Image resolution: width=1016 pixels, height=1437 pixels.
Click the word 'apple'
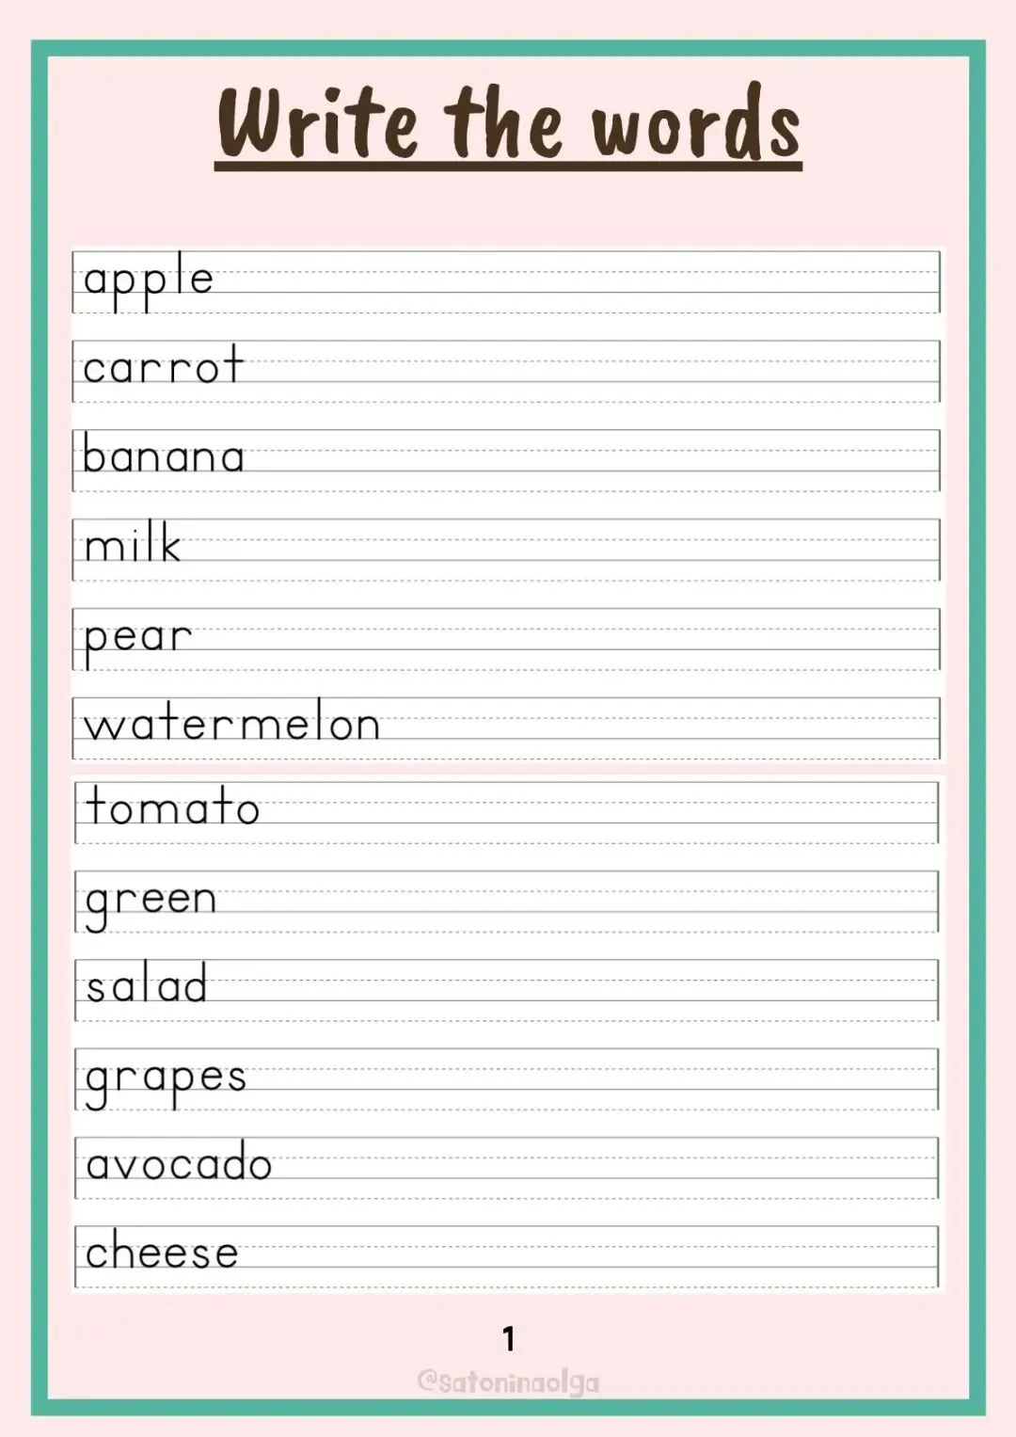149,281
